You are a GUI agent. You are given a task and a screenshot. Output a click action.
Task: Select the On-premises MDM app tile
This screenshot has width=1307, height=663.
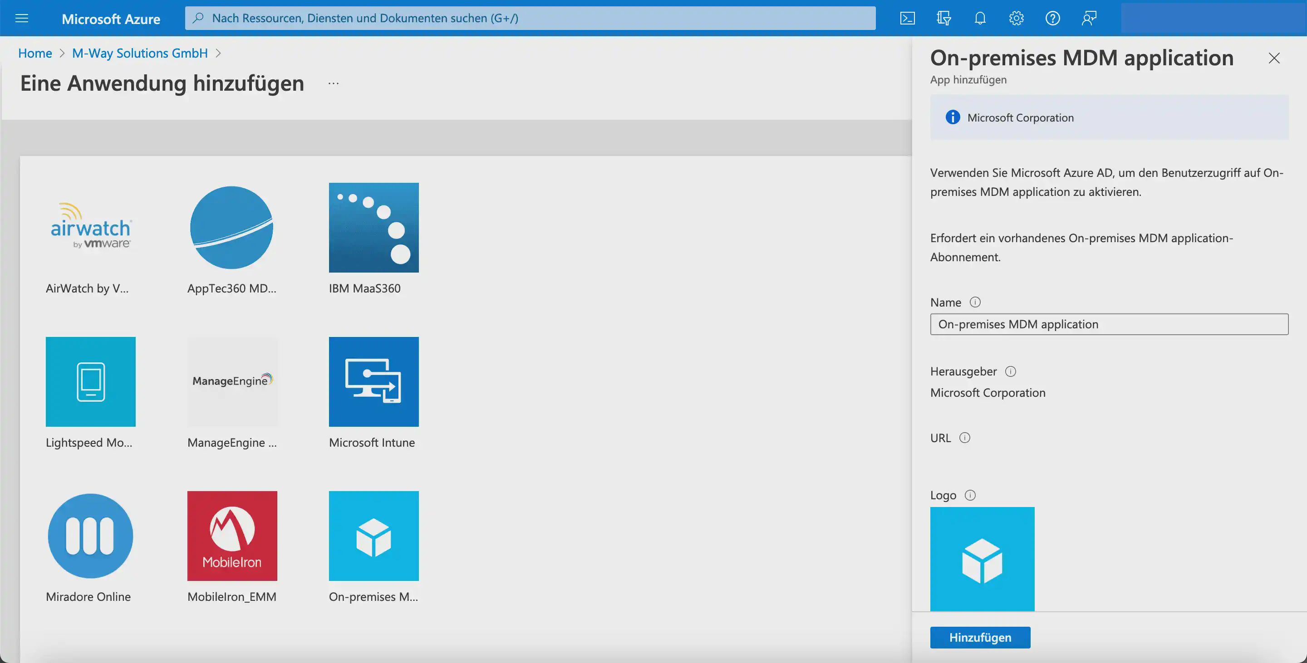(x=374, y=536)
